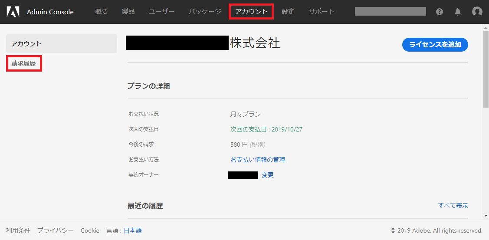Click the 次回の支払日 : 2019/10/27 text
489x240 pixels.
266,129
